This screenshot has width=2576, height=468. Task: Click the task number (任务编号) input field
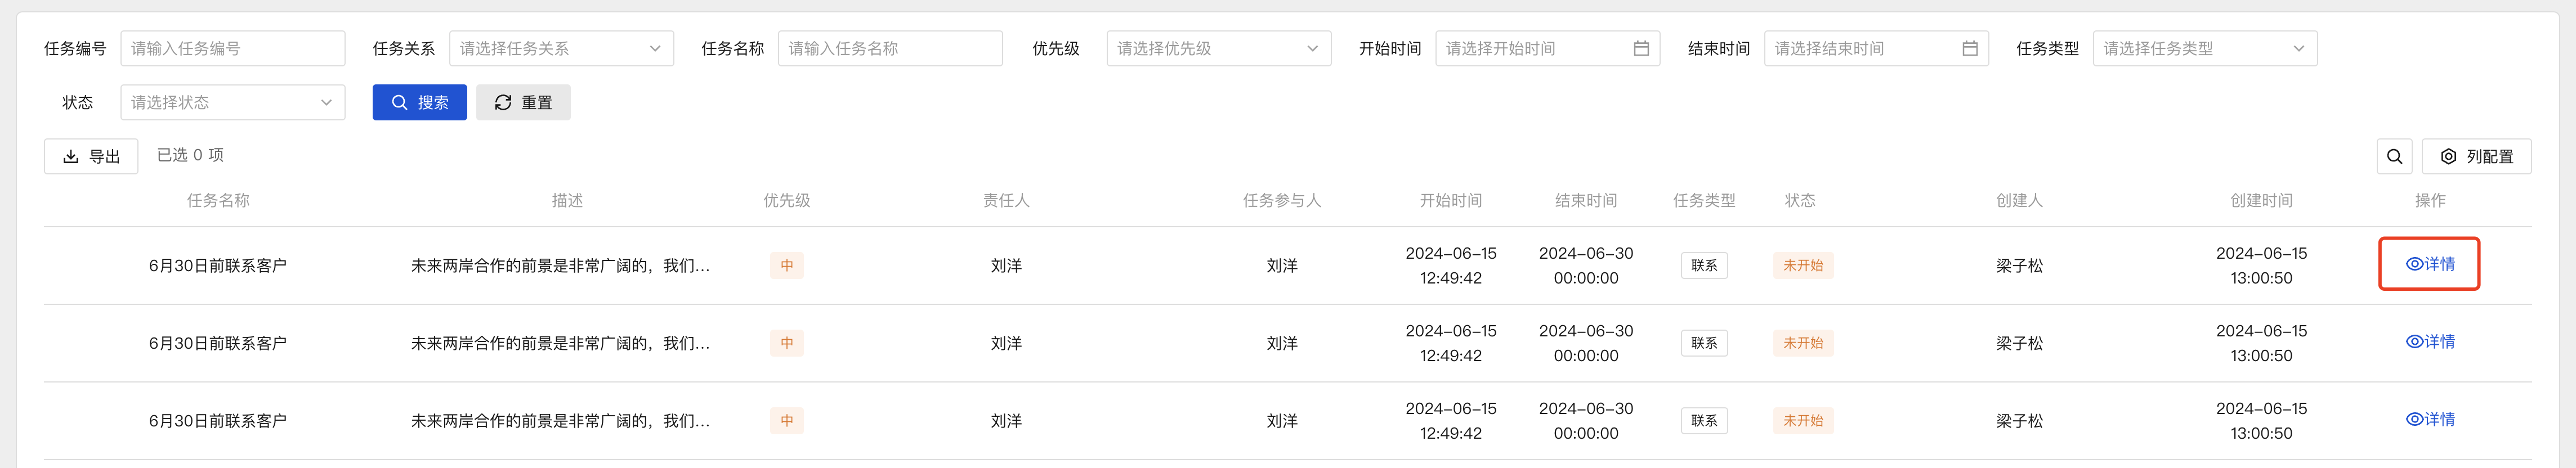pos(232,48)
